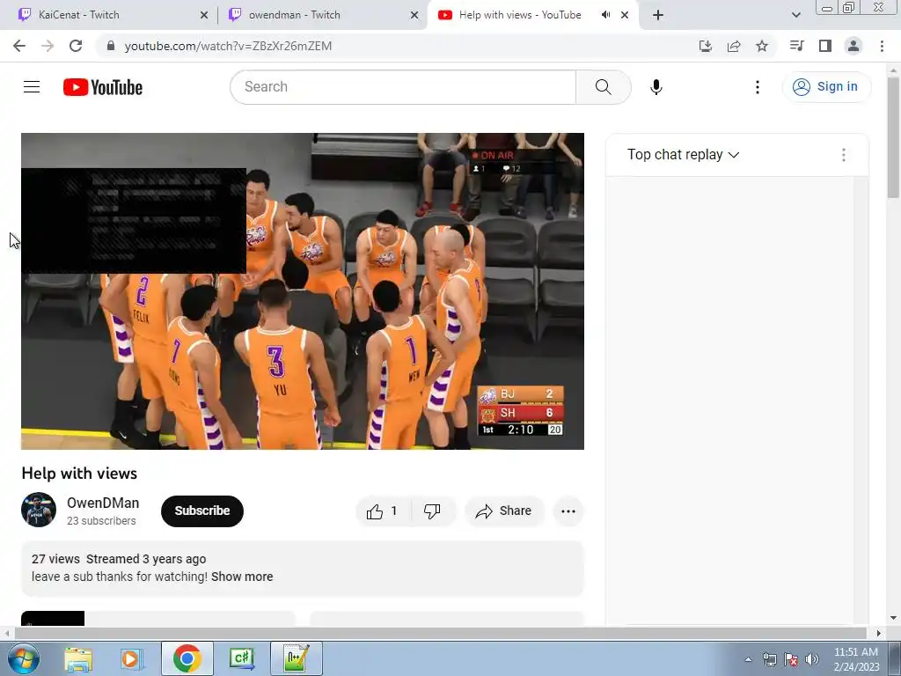Click the network tray icon

tap(769, 659)
